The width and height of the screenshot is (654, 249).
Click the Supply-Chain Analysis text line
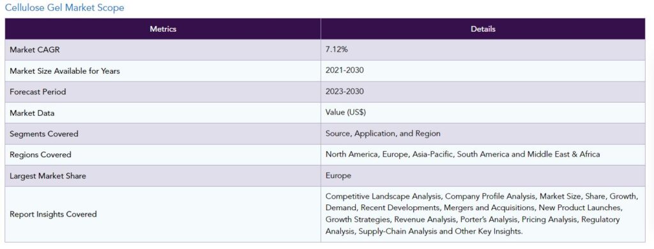point(424,232)
